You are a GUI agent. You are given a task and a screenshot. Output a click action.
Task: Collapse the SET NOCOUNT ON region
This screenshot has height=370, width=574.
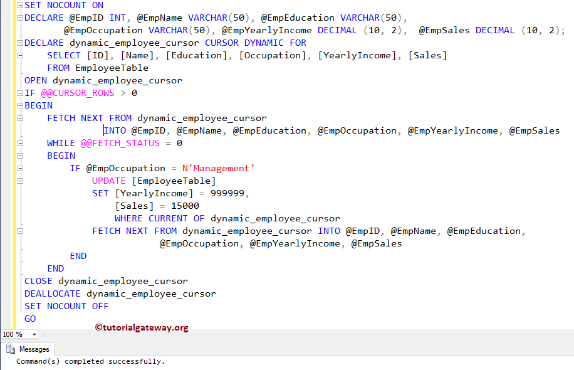pyautogui.click(x=21, y=5)
